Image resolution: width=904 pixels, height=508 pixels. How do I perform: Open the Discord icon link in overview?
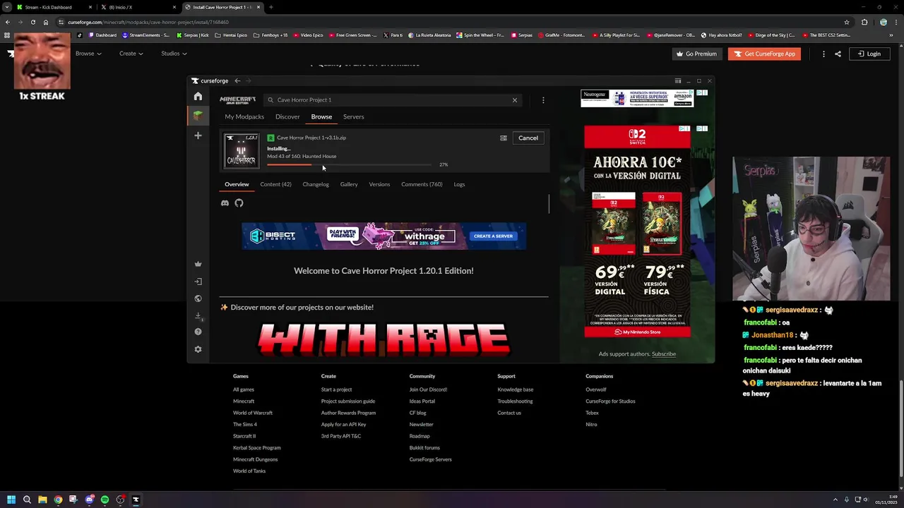(225, 203)
